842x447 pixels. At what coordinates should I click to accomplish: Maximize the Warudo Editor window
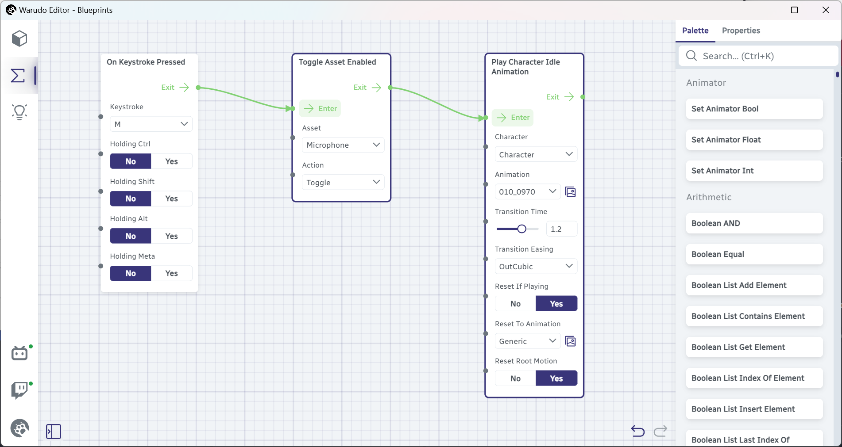[x=794, y=10]
